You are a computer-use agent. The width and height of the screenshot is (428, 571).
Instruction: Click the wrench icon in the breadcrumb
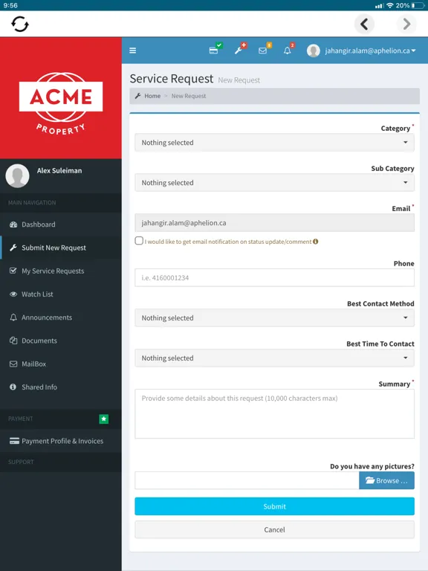(137, 96)
